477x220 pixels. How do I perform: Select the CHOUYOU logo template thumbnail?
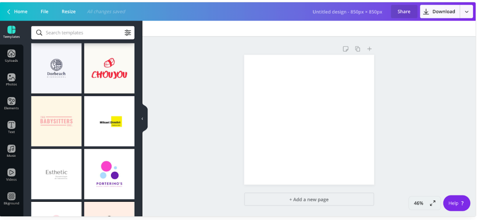pyautogui.click(x=109, y=69)
